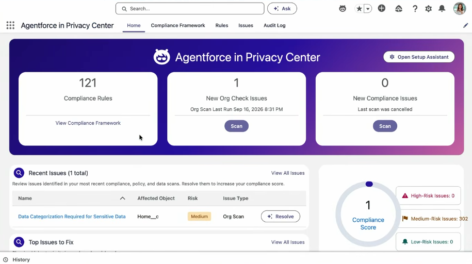Image resolution: width=472 pixels, height=264 pixels.
Task: Click the Medium risk badge
Action: [199, 217]
